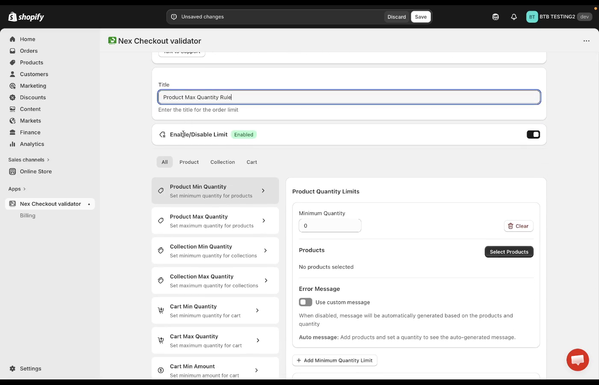Click the Product Min Quantity tag icon
Viewport: 599px width, 385px height.
[161, 191]
